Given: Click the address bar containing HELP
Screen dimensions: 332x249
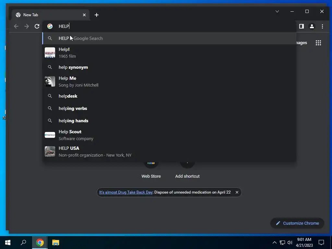Looking at the screenshot, I should (x=169, y=26).
